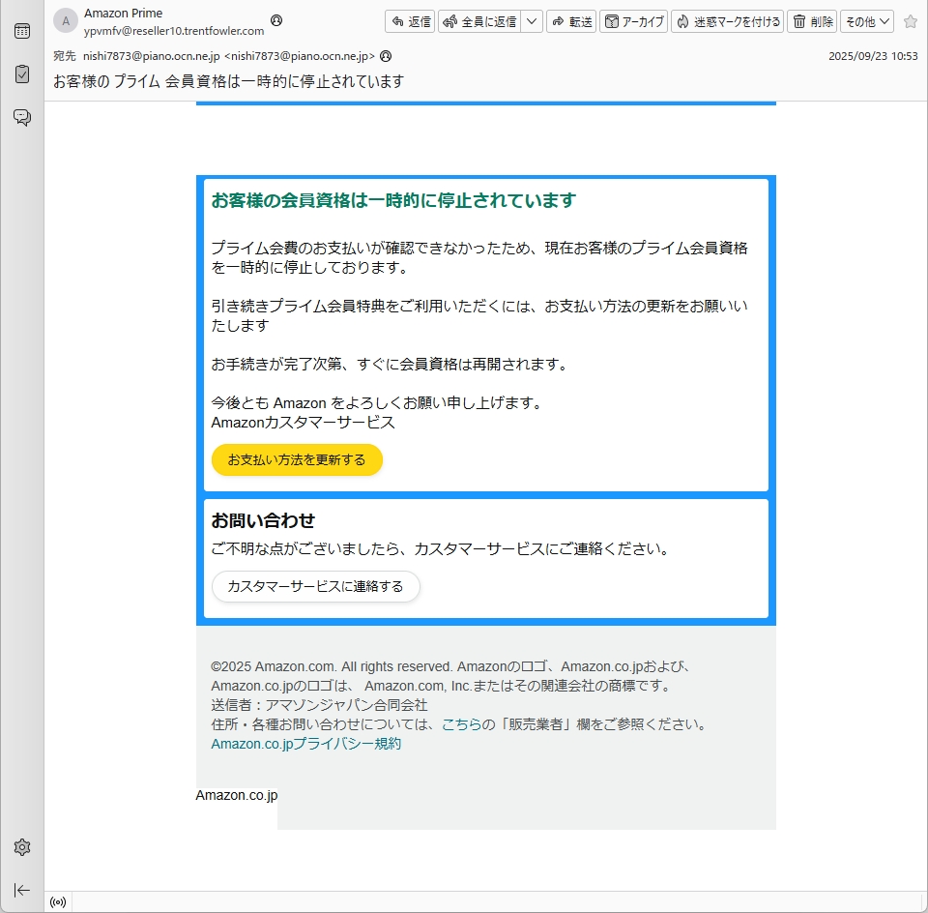This screenshot has height=913, width=928.
Task: Open the Tasks view in sidebar
Action: click(21, 74)
